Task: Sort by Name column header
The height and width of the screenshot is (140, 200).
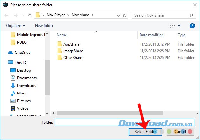Action: point(62,35)
